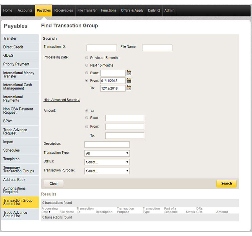Select the From amount radio
Image resolution: width=252 pixels, height=236 pixels.
[87, 126]
